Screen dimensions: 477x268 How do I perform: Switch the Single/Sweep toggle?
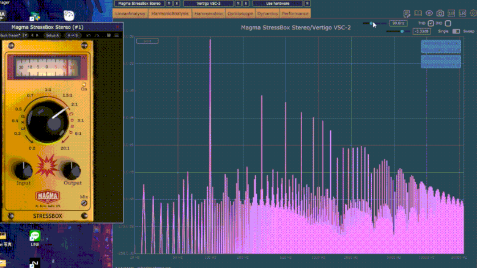click(x=456, y=31)
